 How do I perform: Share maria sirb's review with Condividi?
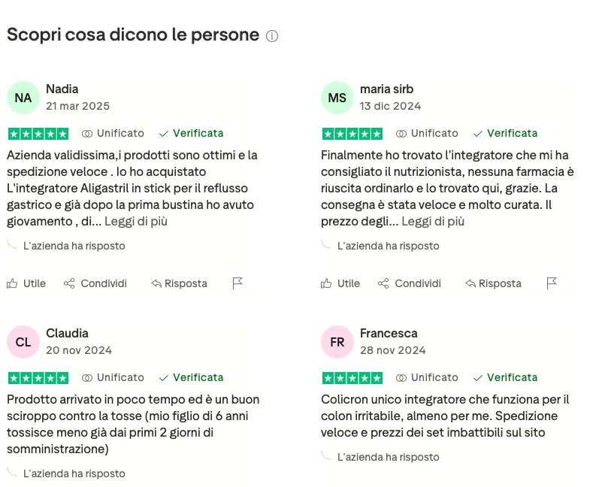tap(410, 283)
